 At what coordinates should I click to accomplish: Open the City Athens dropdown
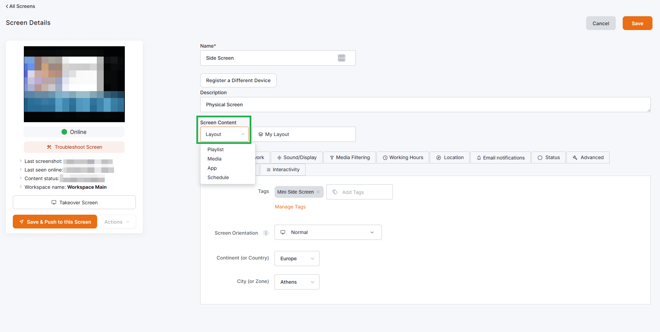[297, 282]
